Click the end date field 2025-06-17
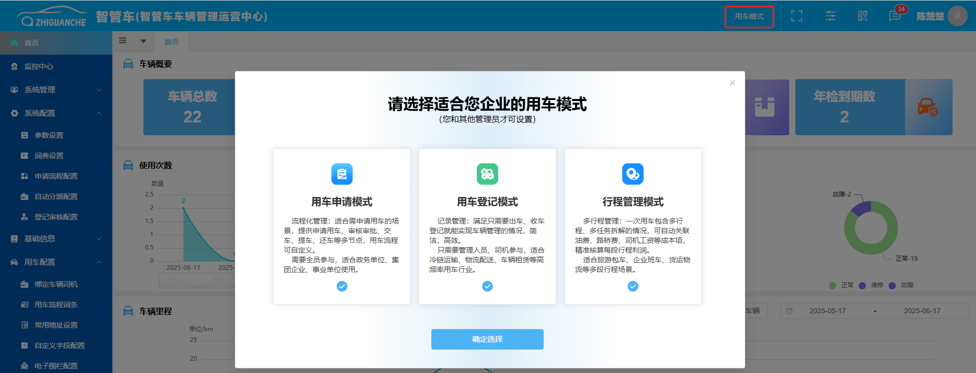Image resolution: width=976 pixels, height=373 pixels. 921,311
